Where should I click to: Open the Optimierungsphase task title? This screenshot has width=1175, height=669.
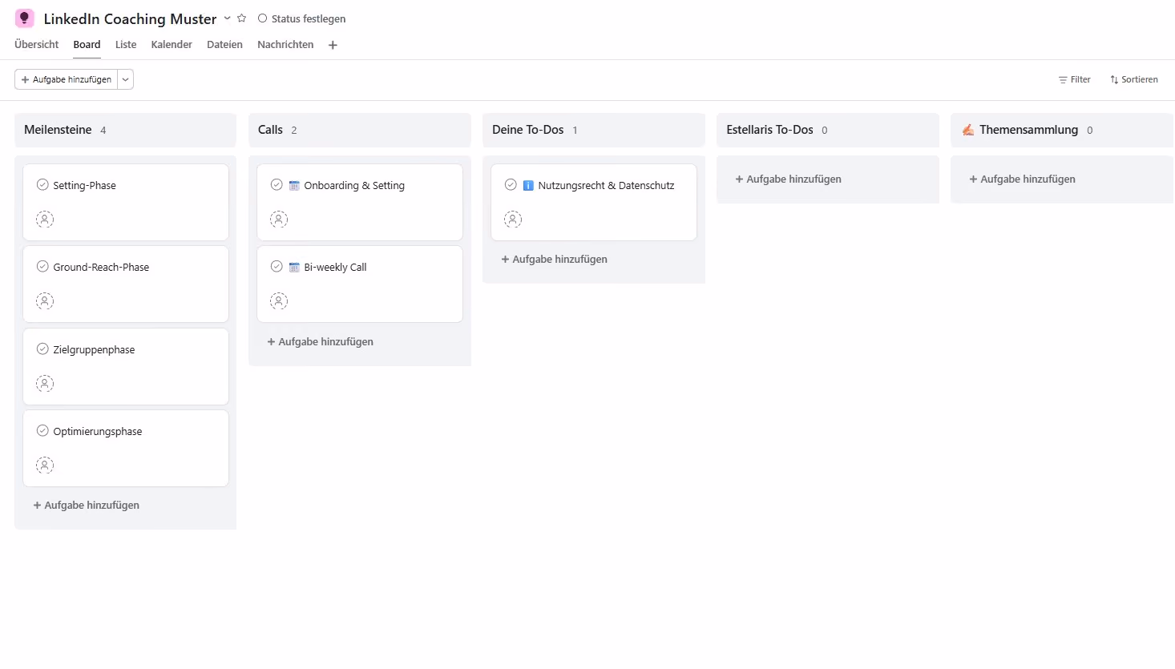pos(98,432)
